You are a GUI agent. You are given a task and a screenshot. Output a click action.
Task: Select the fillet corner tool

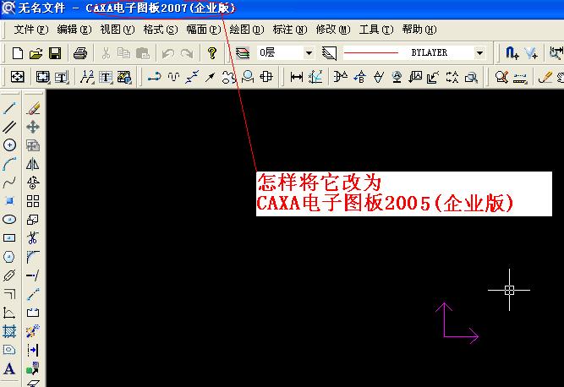[x=33, y=257]
